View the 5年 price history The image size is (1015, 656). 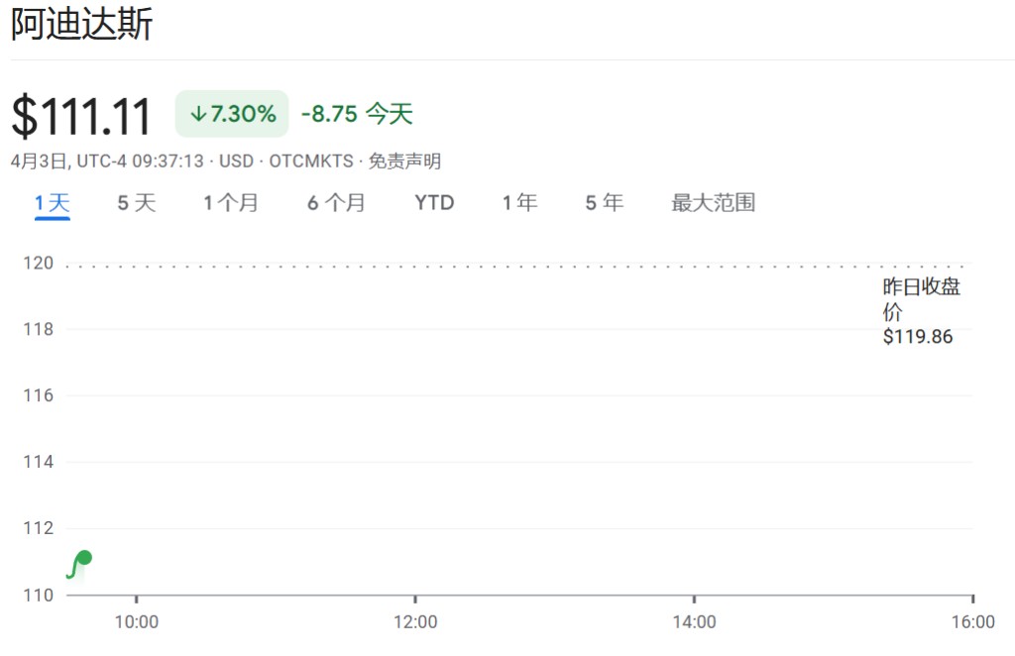(605, 203)
